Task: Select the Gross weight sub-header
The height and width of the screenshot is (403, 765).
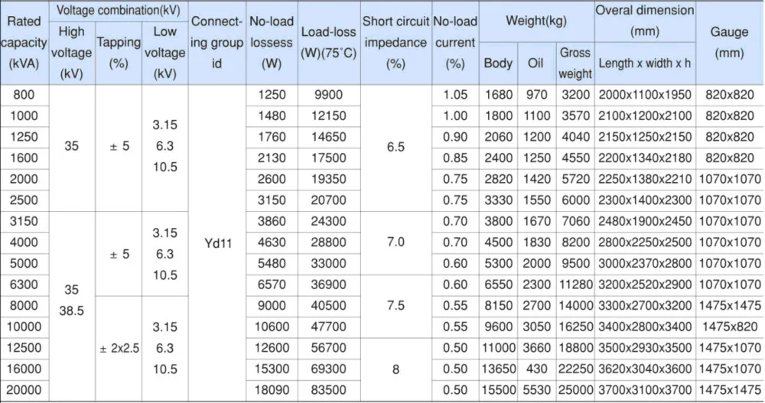Action: pyautogui.click(x=575, y=63)
